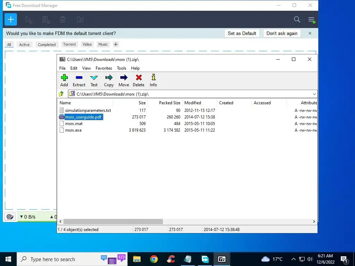355x266 pixels.
Task: Show hidden system tray icons
Action: pos(293,259)
